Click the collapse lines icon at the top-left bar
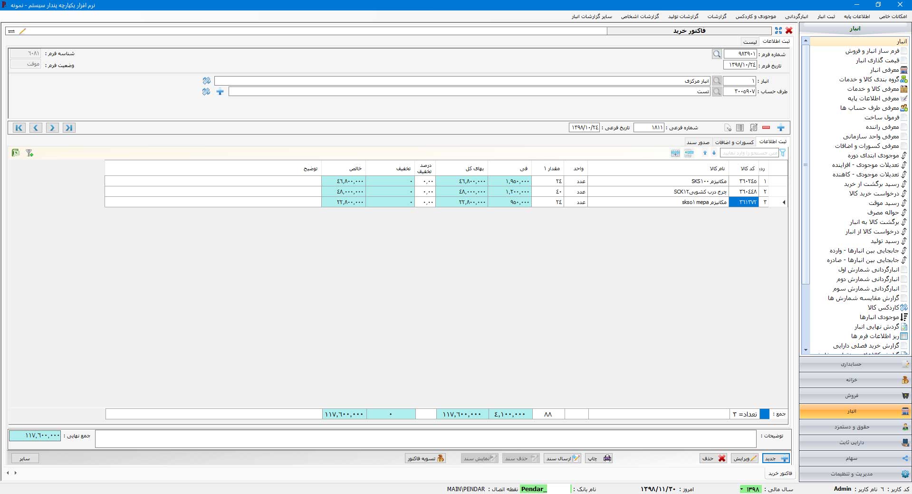912x494 pixels. [11, 31]
